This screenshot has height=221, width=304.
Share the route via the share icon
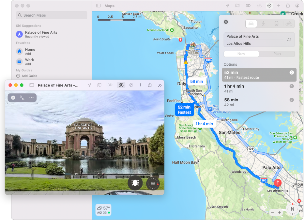tap(288, 6)
